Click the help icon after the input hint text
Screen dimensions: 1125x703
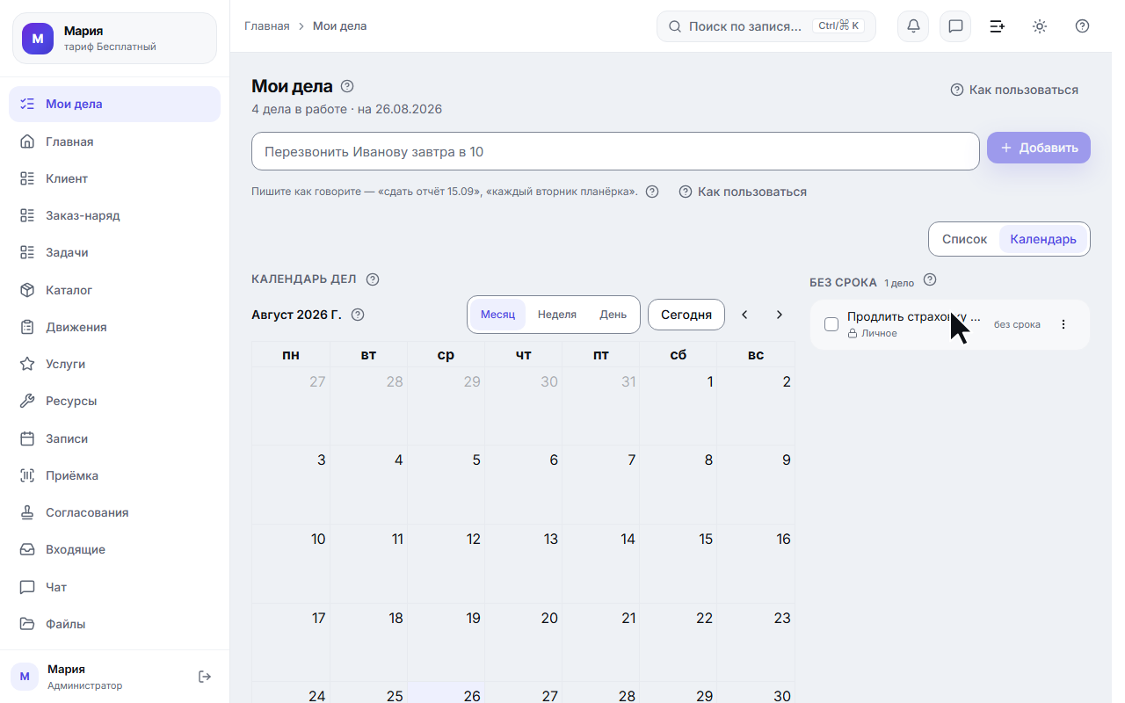coord(652,192)
